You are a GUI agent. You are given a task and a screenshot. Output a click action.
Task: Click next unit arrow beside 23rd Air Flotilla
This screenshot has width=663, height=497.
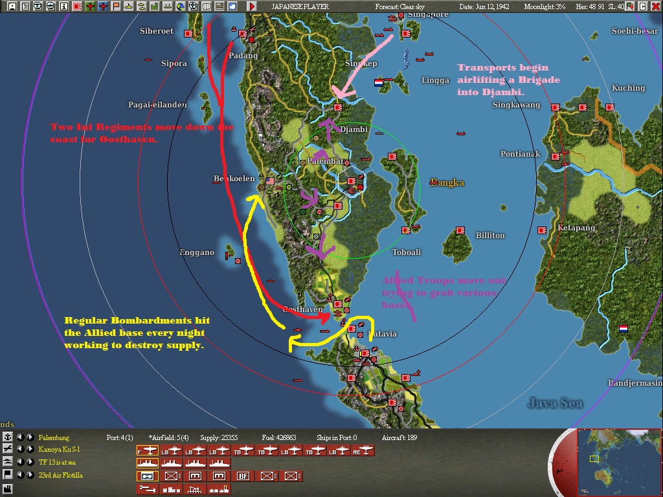pos(30,474)
